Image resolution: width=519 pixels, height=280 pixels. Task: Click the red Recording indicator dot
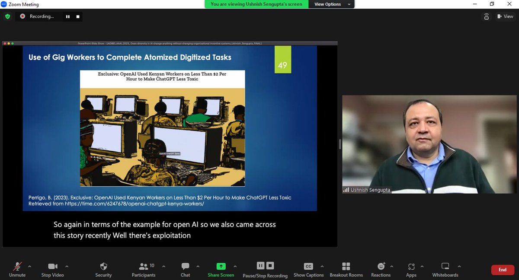pos(22,16)
